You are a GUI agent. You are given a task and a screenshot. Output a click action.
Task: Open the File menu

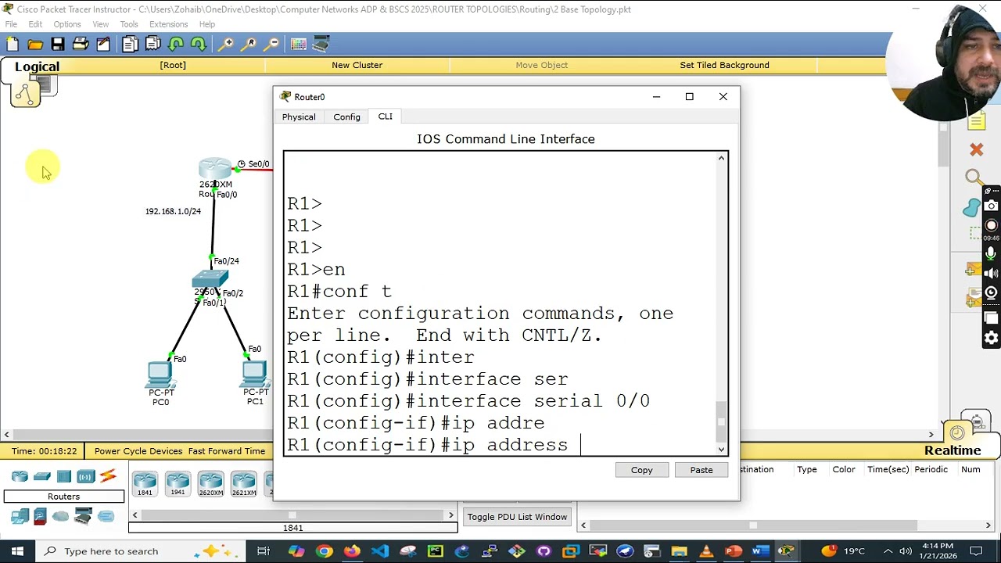[11, 24]
